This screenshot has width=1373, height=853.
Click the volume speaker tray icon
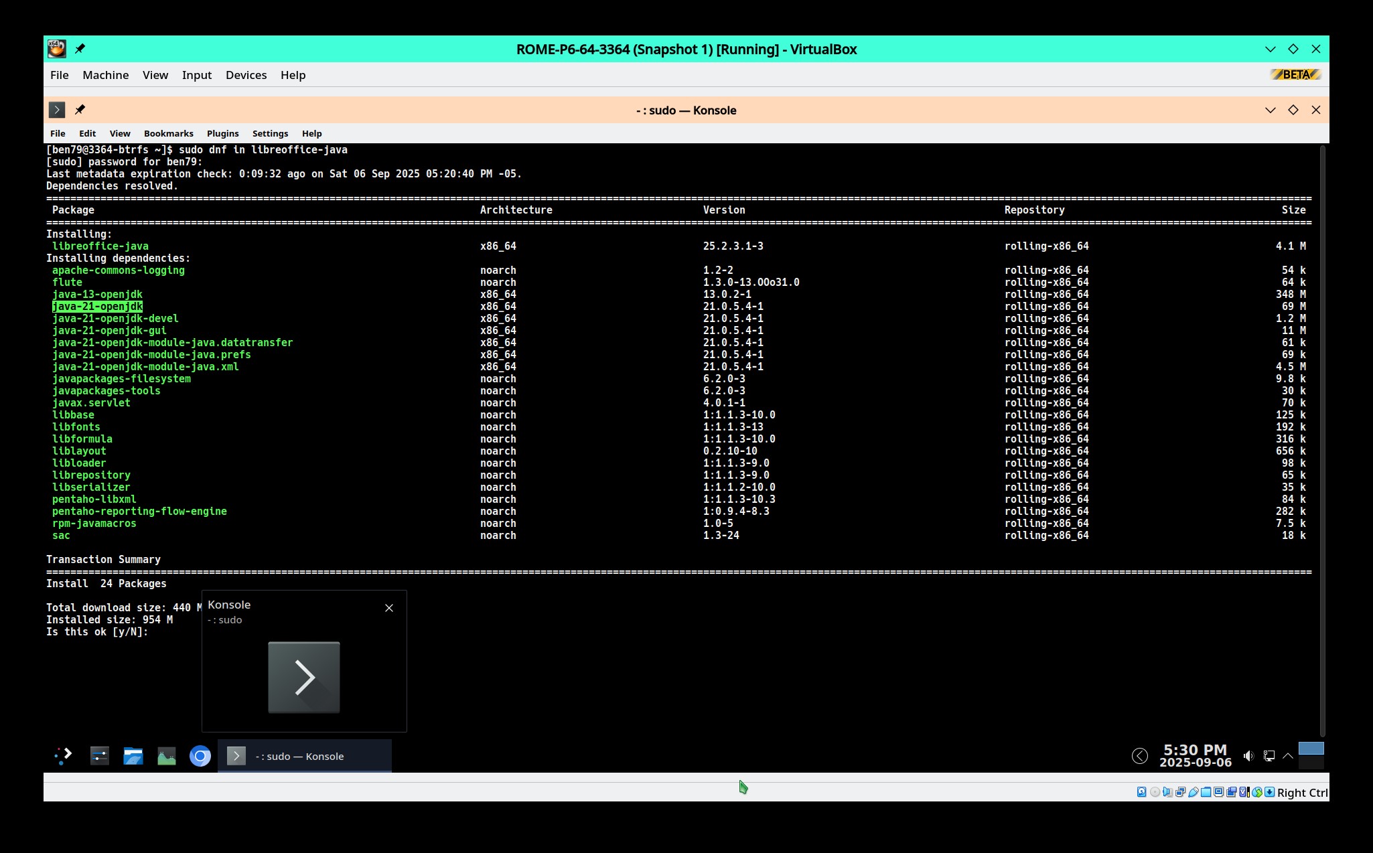[1248, 756]
